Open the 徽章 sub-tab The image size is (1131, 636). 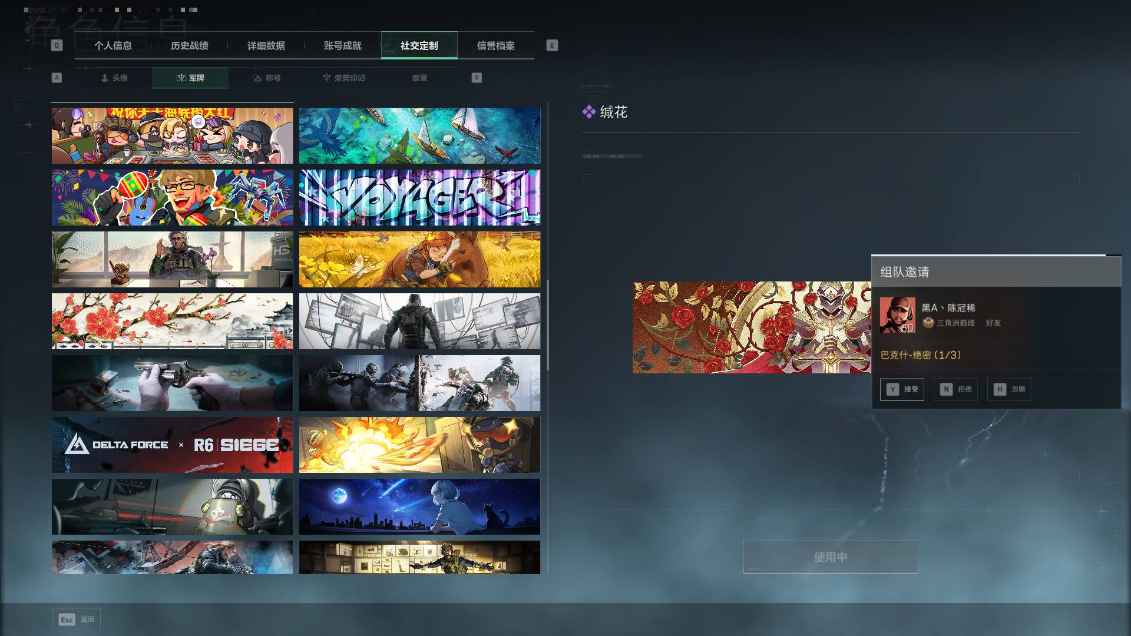pyautogui.click(x=420, y=78)
